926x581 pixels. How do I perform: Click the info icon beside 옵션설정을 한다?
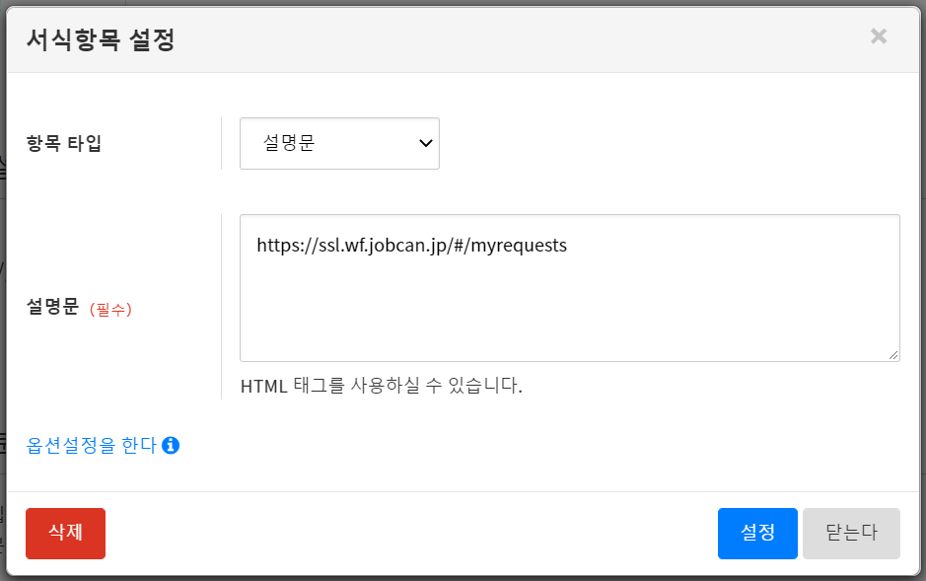click(170, 445)
